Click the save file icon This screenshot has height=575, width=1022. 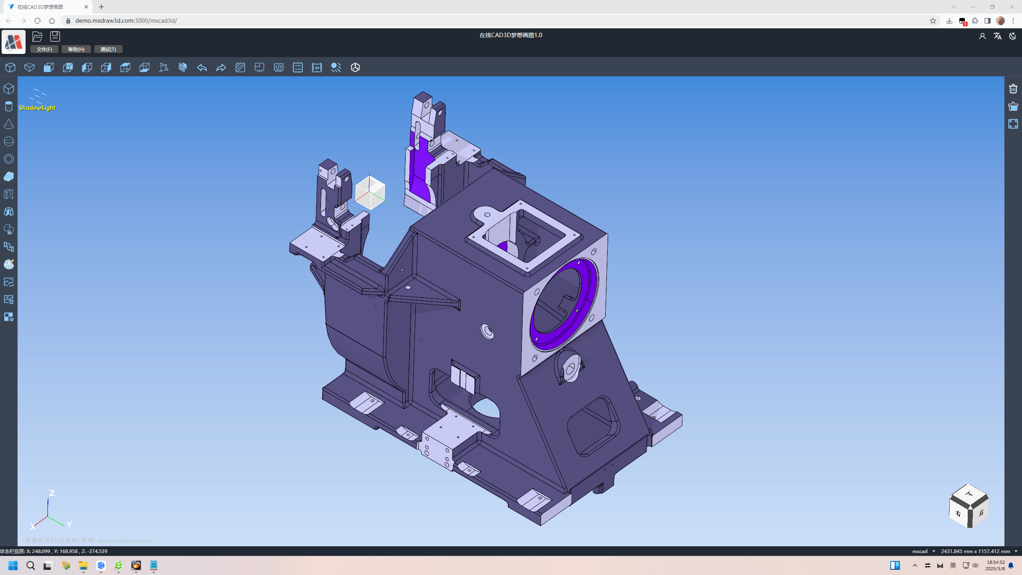point(55,36)
